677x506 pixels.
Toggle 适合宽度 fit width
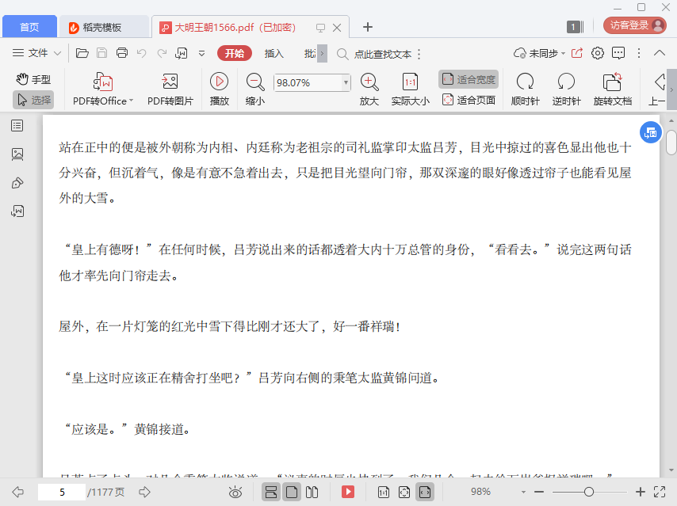click(x=469, y=79)
